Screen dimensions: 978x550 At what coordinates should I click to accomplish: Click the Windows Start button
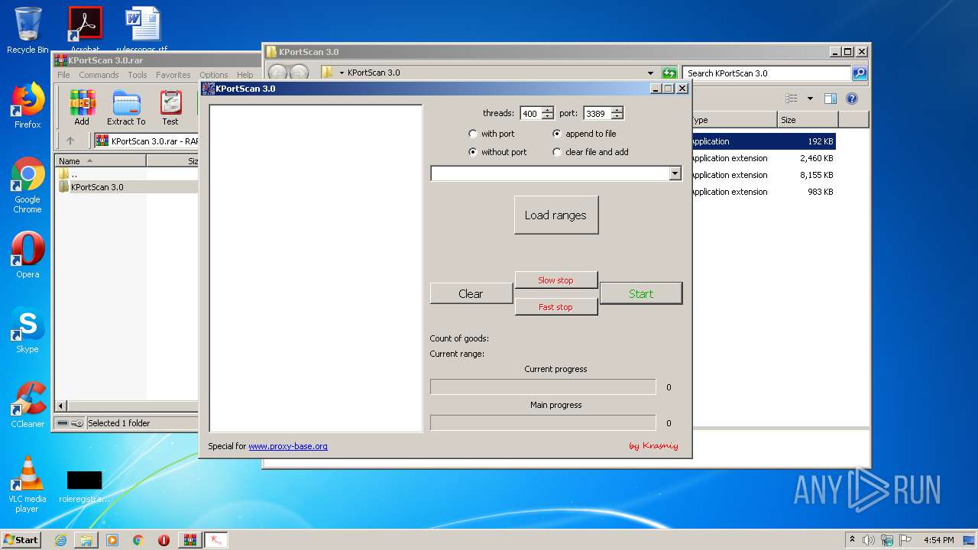(x=21, y=540)
